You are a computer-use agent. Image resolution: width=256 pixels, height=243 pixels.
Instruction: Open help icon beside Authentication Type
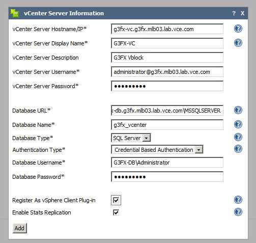[238, 149]
